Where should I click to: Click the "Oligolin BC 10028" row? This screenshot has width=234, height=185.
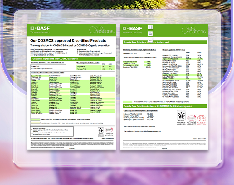(137, 63)
